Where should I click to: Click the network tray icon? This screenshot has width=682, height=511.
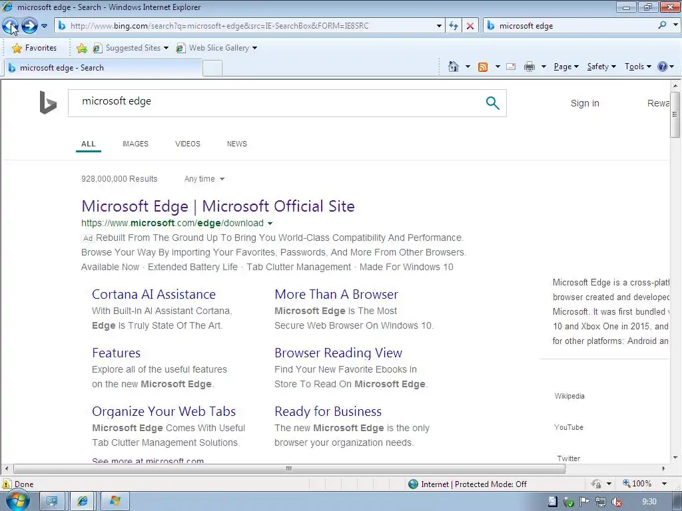click(601, 502)
